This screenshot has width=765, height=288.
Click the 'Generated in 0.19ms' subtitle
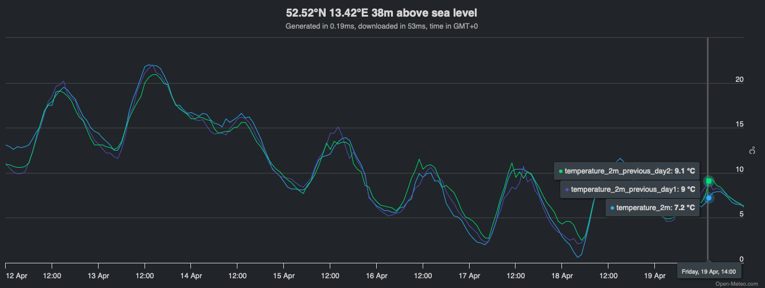pos(382,26)
